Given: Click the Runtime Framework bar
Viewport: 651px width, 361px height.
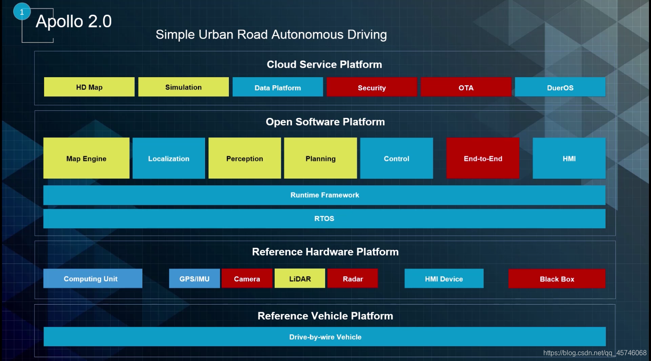Looking at the screenshot, I should pyautogui.click(x=324, y=195).
